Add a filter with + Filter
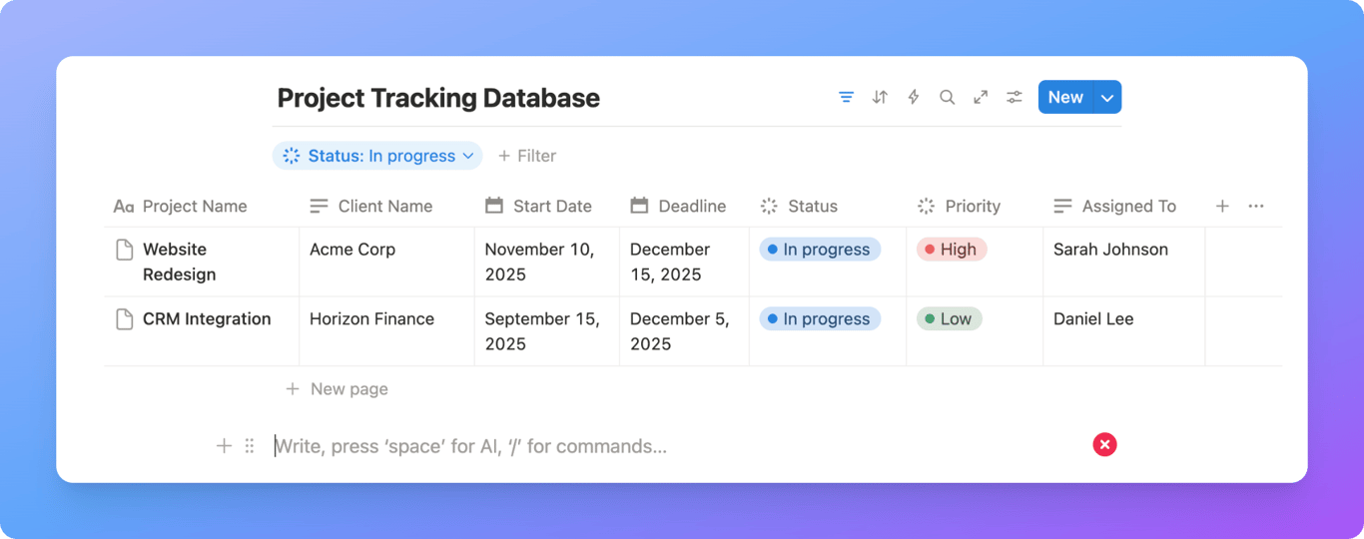1364x539 pixels. [x=527, y=156]
